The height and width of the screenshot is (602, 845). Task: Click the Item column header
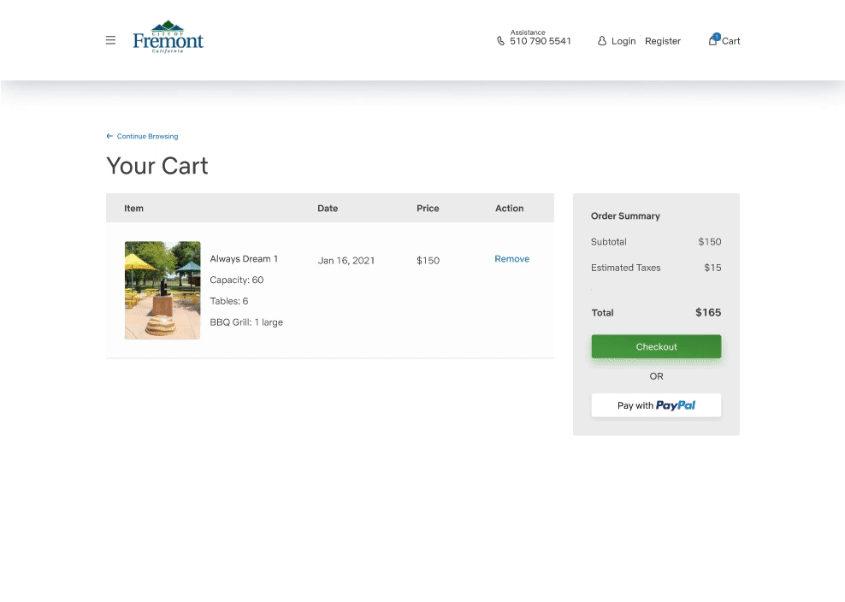[133, 208]
